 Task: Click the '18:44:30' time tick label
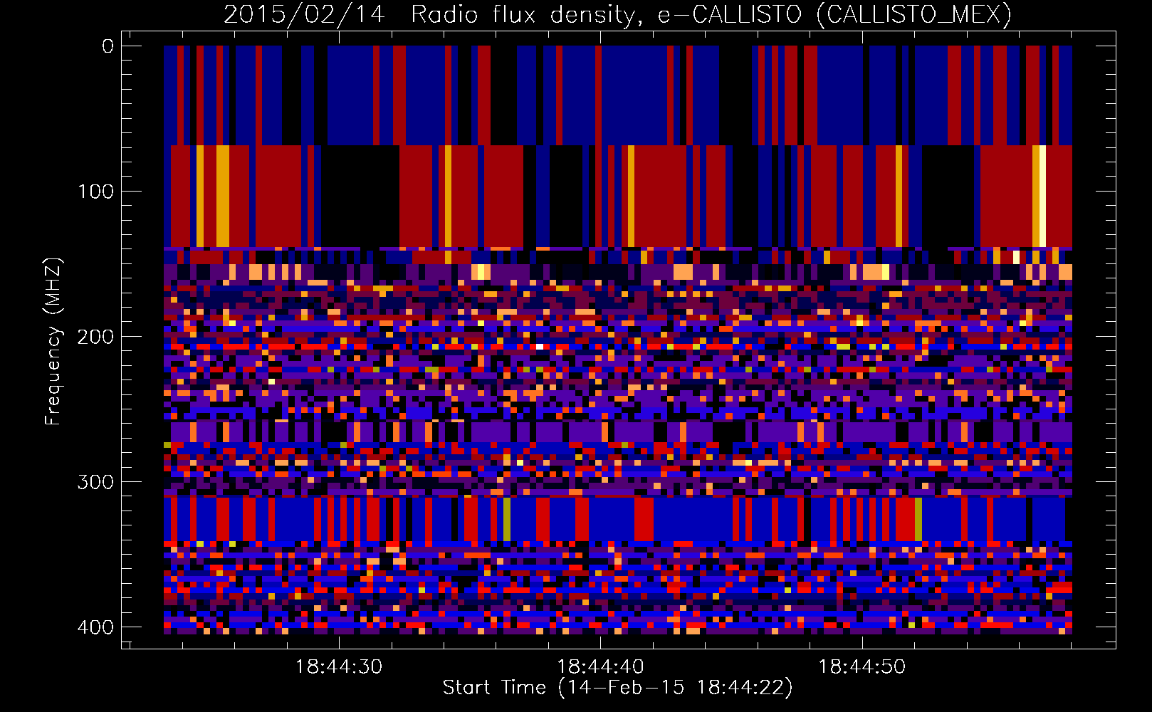(x=339, y=667)
